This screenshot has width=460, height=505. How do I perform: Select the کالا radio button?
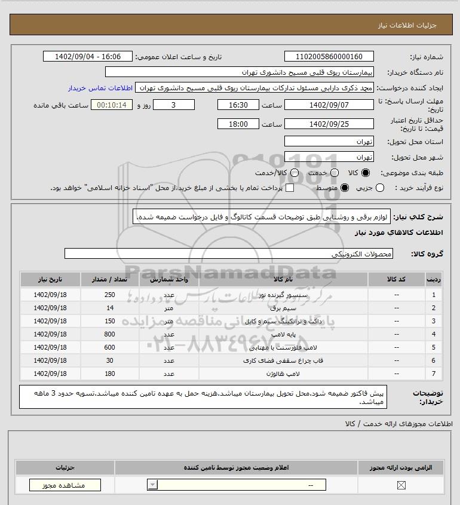tap(366, 173)
